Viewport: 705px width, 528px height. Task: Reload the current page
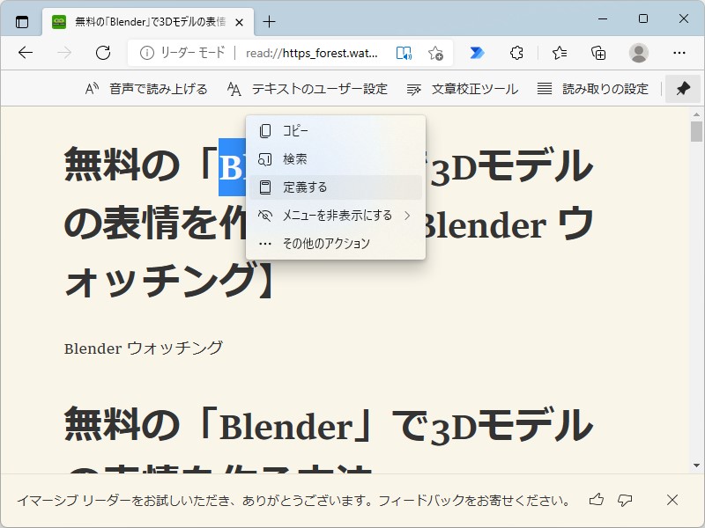(103, 52)
